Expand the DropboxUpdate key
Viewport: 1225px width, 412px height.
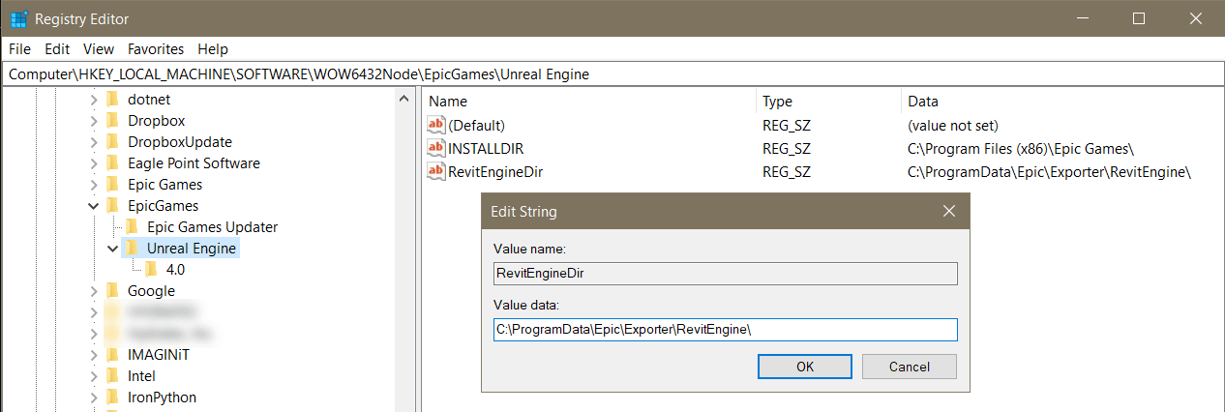point(94,142)
